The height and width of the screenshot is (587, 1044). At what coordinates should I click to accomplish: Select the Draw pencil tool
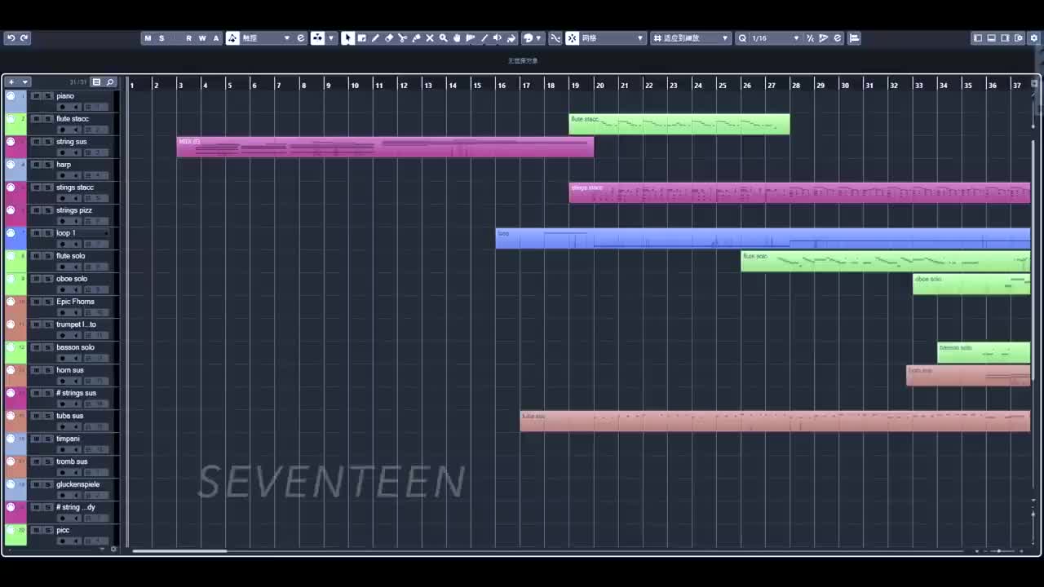click(x=375, y=38)
